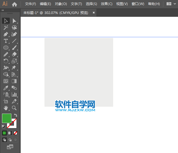The height and width of the screenshot is (153, 178).
Task: Choose the Ellipse shape tool
Action: click(x=6, y=48)
